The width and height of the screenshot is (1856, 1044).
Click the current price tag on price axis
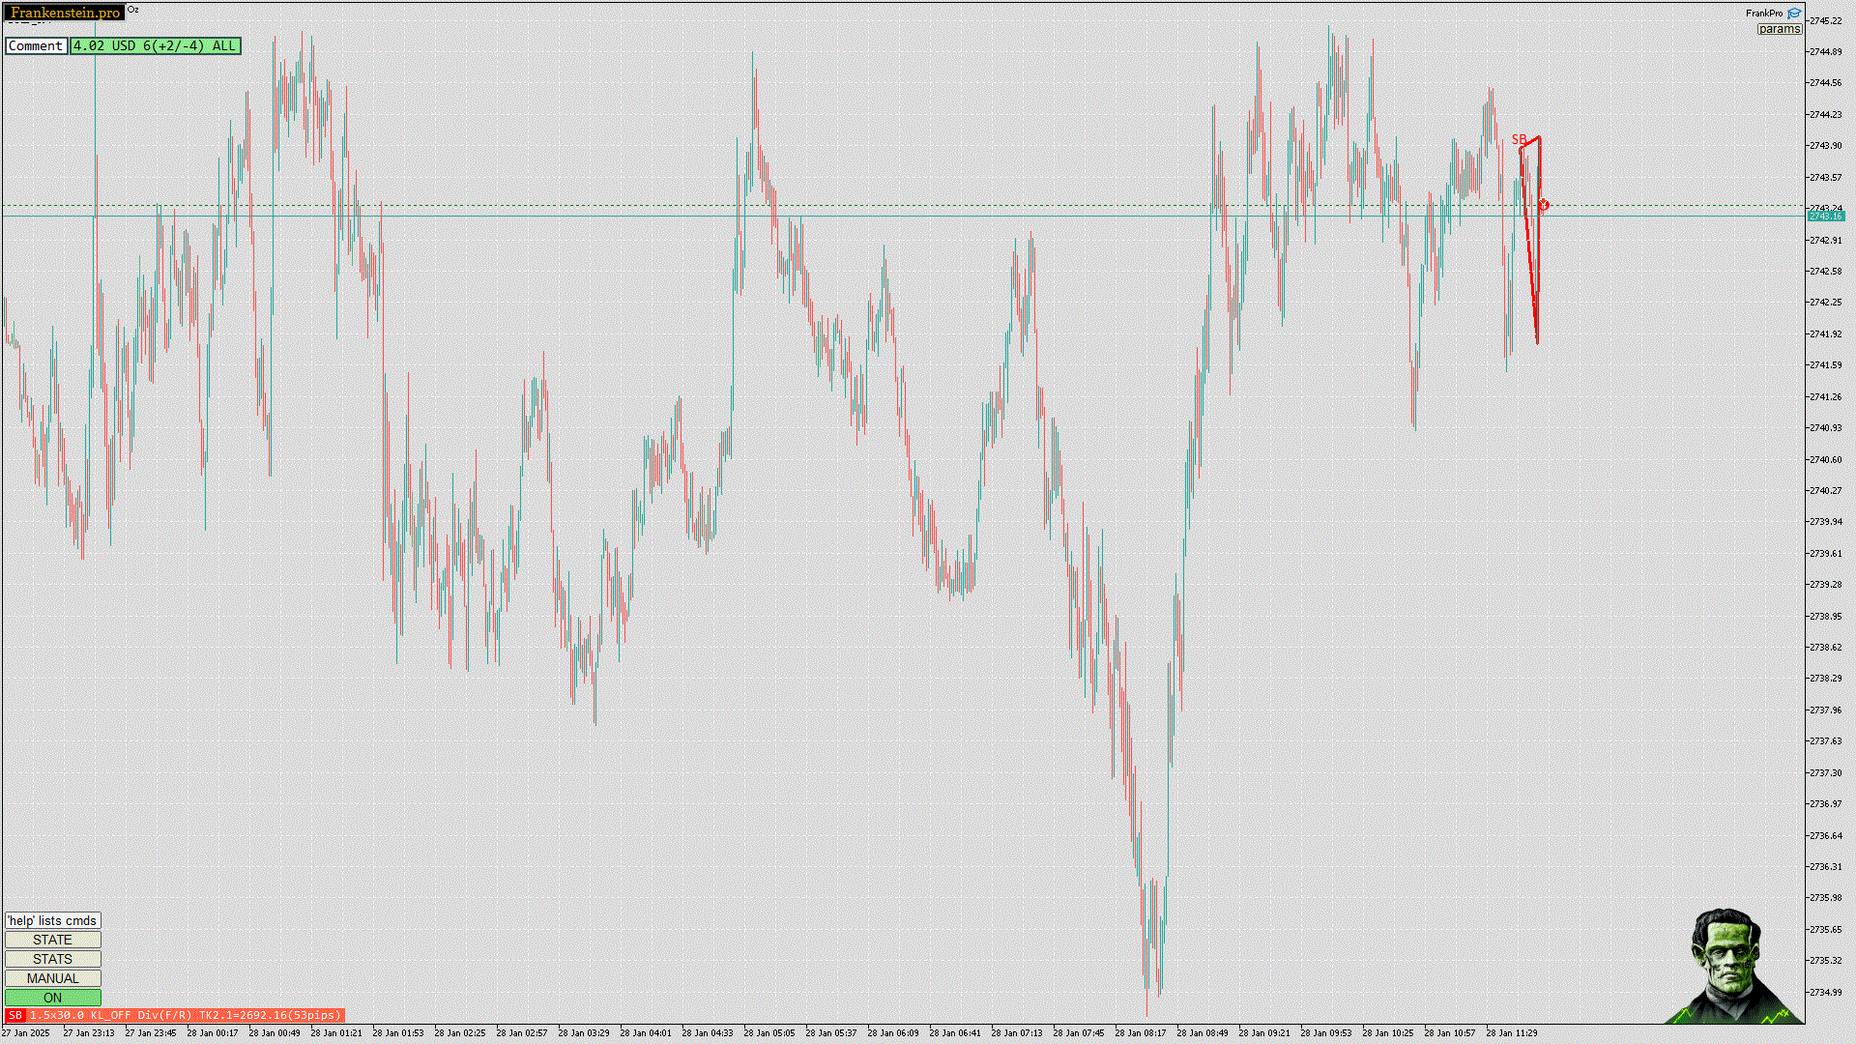click(1826, 217)
